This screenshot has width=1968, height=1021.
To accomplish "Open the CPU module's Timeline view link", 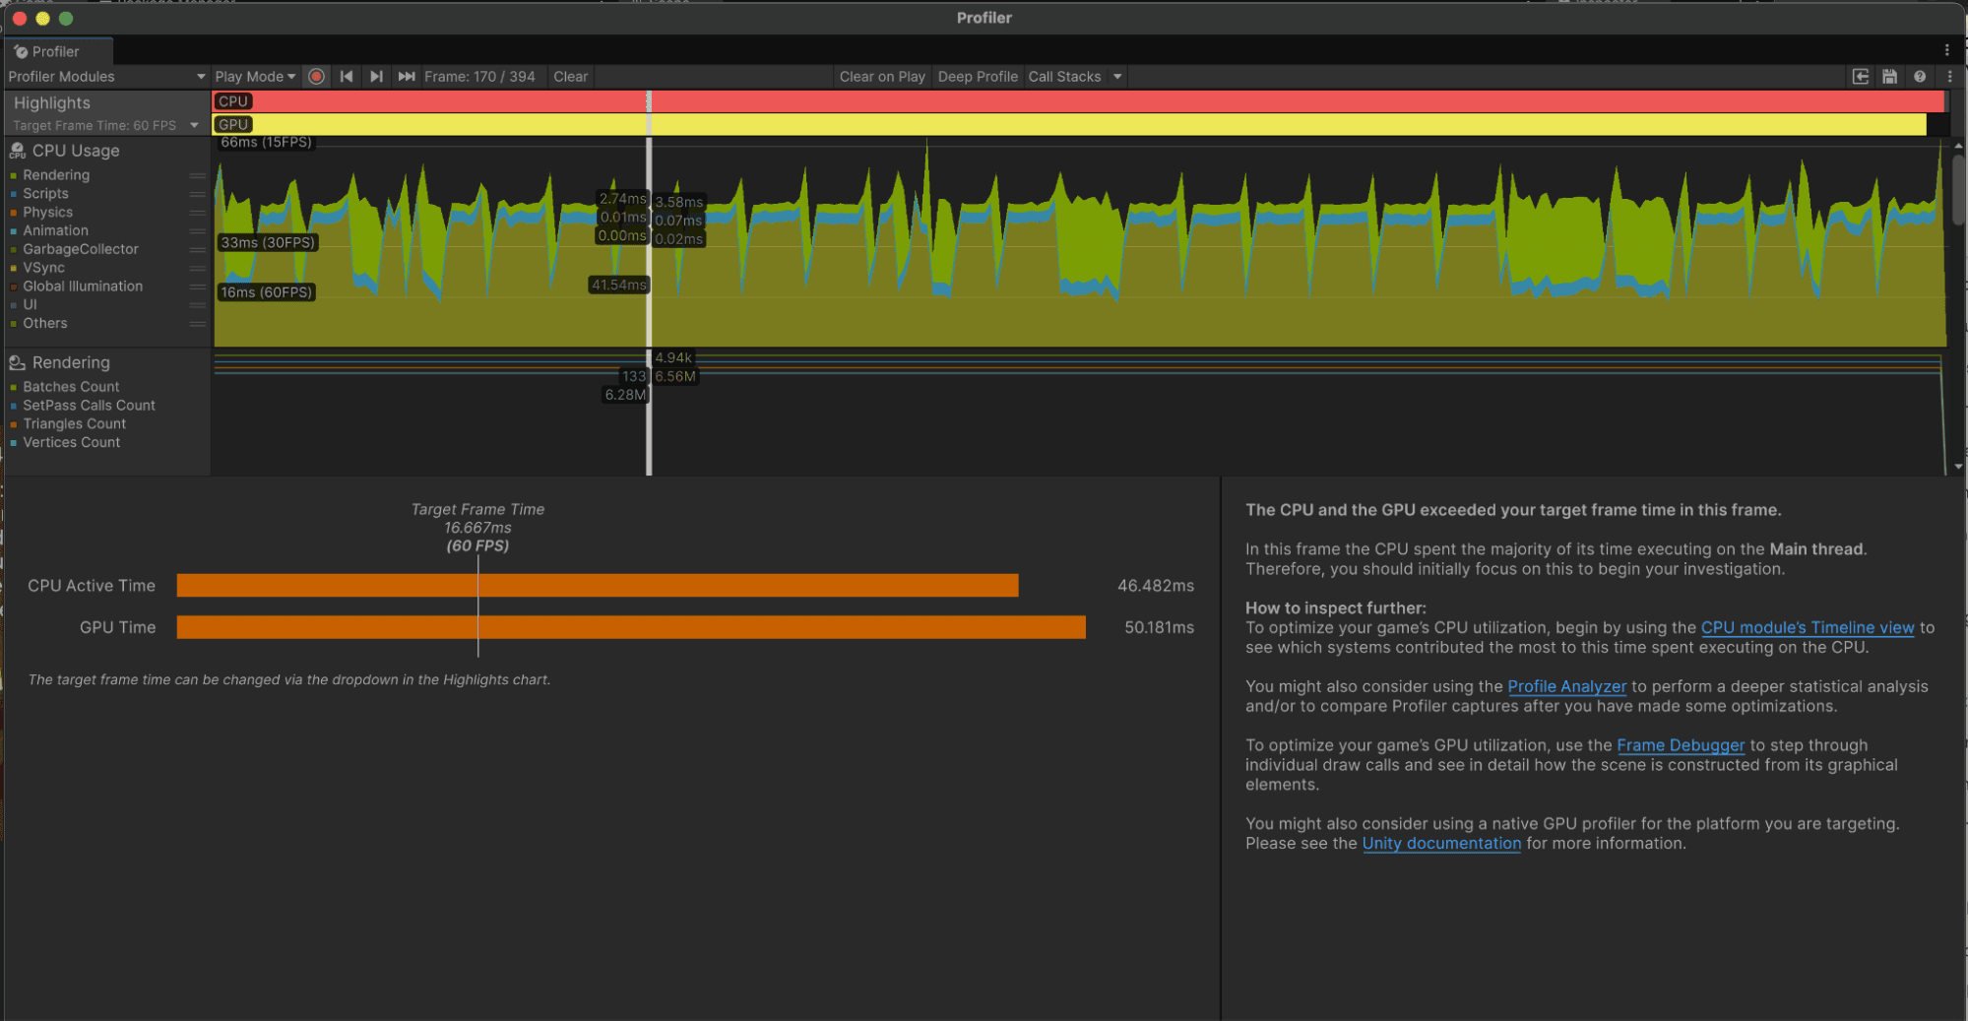I will click(1808, 627).
